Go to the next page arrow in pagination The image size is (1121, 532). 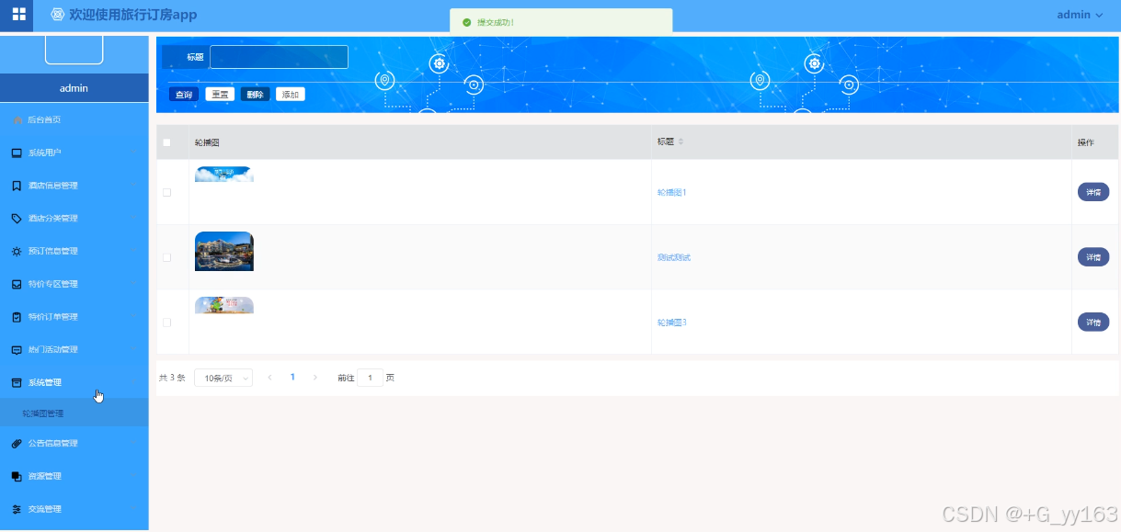315,378
